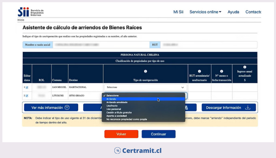Show info for Nº meses o fecha column
Viewport: 276px width, 158px height.
222,71
